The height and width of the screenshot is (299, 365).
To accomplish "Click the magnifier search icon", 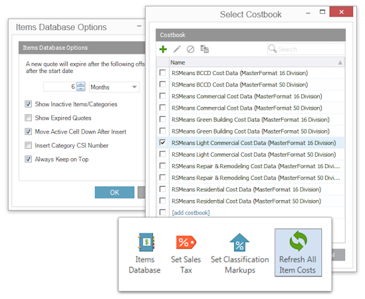I will click(273, 49).
